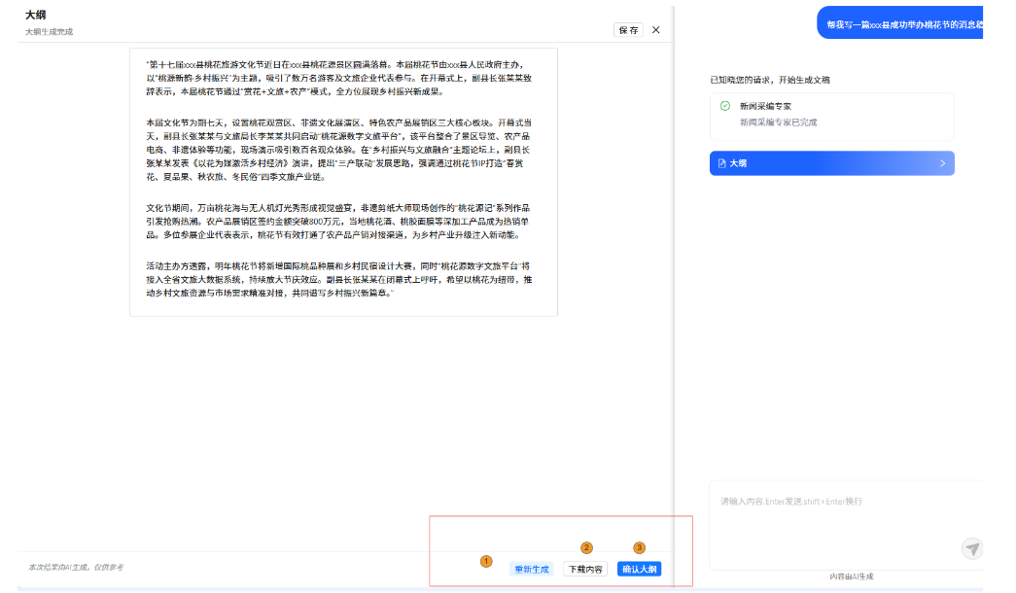The height and width of the screenshot is (593, 1016).
Task: Expand the 大纲 card using its chevron arrow
Action: (942, 163)
